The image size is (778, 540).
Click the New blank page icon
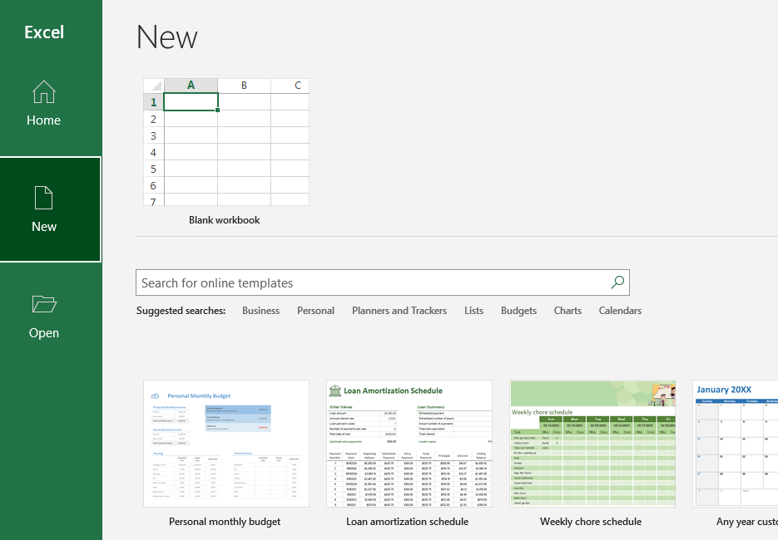[x=43, y=198]
